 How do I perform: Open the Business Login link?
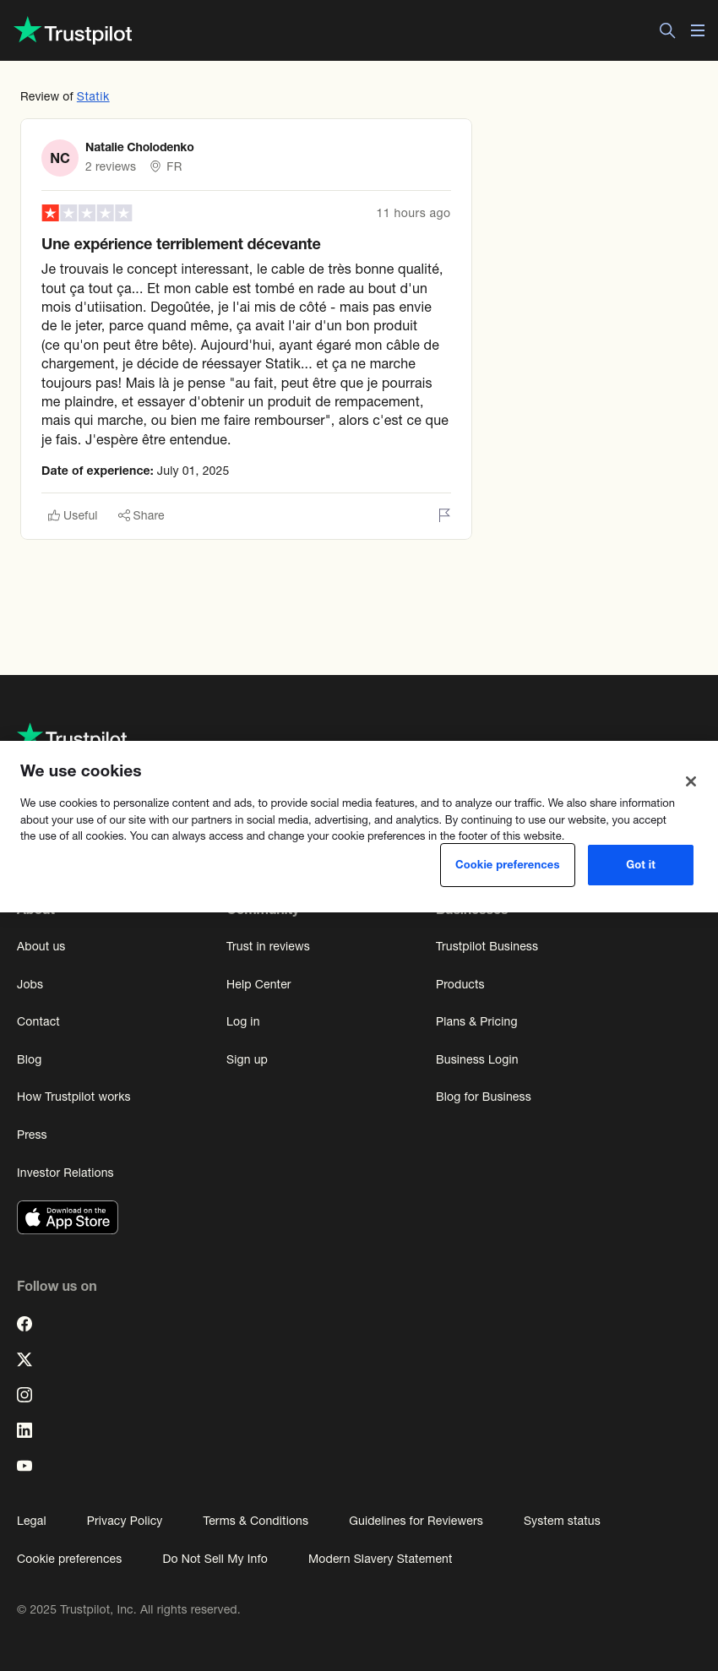point(476,1059)
